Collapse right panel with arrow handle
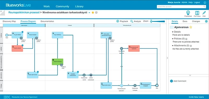209x99 pixels. 167,58
